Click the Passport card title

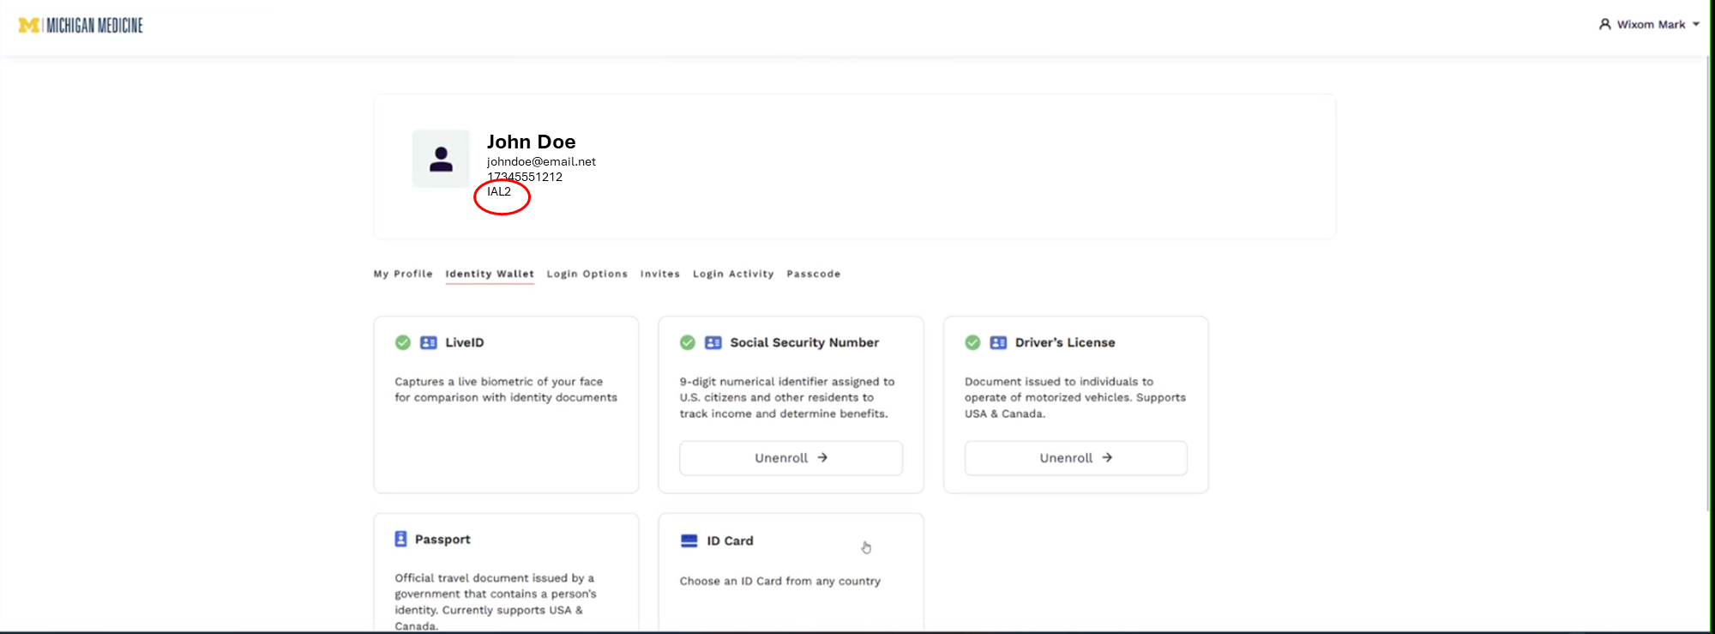point(442,539)
